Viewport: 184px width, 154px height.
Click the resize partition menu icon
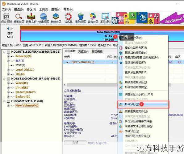[121, 94]
